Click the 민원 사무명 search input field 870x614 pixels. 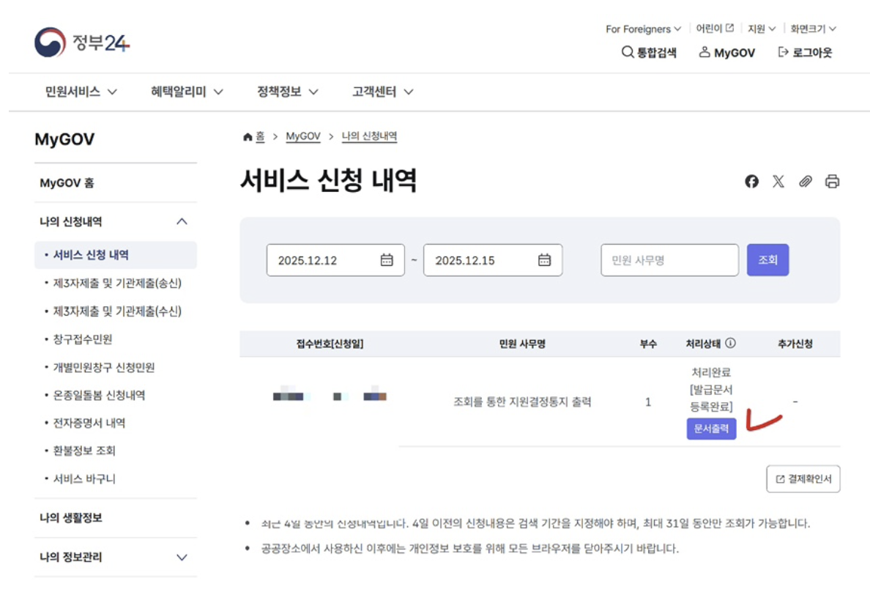(x=669, y=259)
